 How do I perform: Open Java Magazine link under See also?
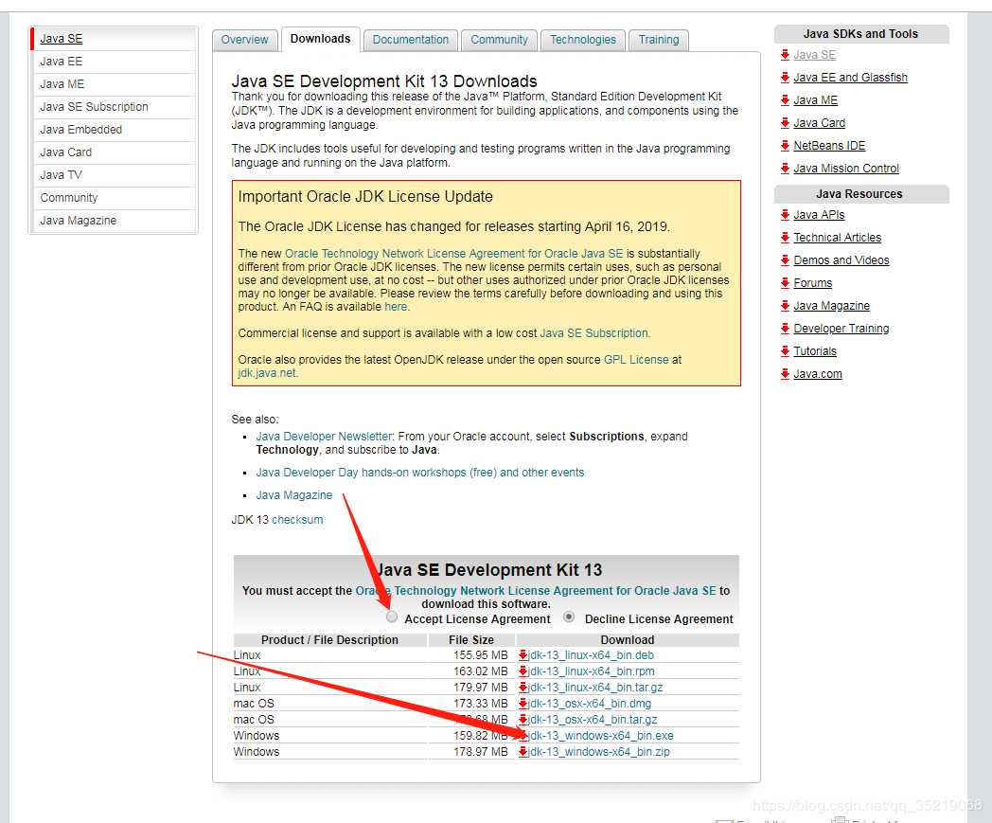(294, 495)
